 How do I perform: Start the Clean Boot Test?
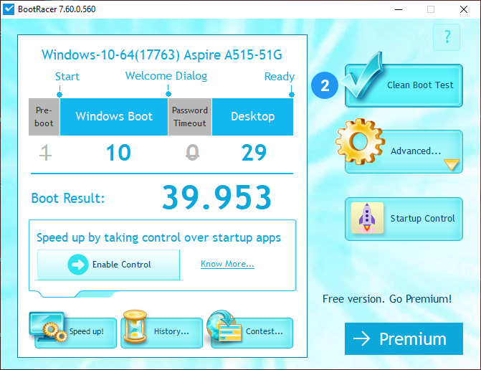click(x=404, y=85)
